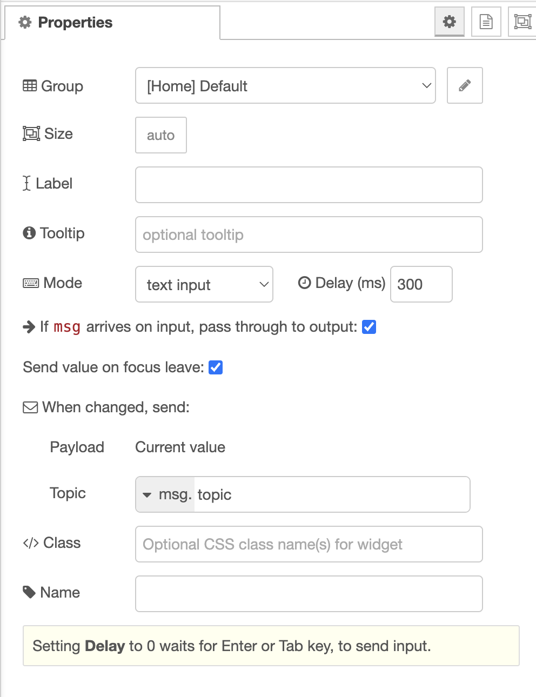Open the Mode dropdown set to text input

click(204, 284)
